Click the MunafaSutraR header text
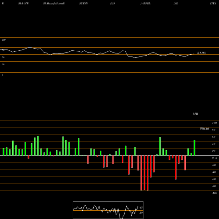This screenshot has height=219, width=219. [x=56, y=4]
